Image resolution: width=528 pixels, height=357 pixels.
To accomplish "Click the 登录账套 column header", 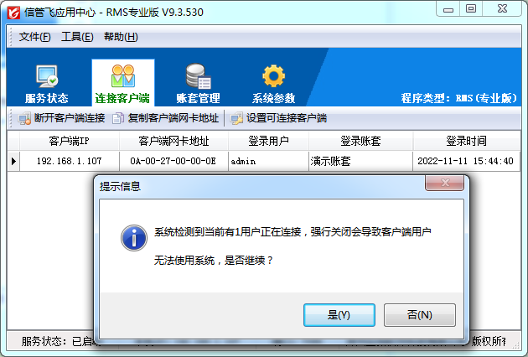I will click(360, 141).
